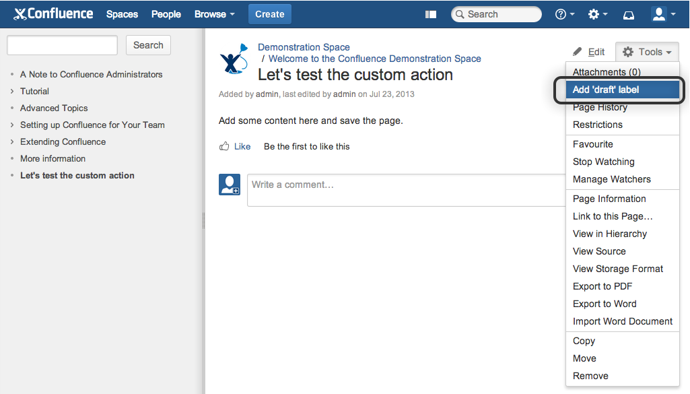
Task: Click the thumbs-up Like icon
Action: click(x=224, y=146)
